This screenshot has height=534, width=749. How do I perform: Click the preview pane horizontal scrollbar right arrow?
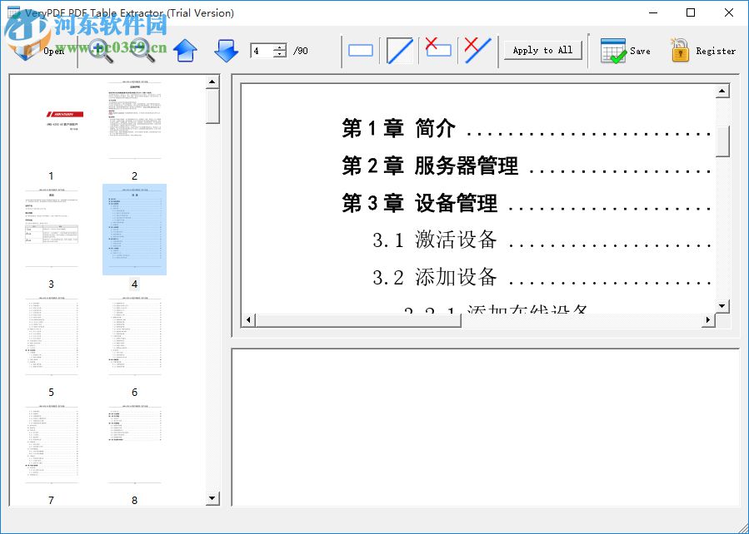coord(708,319)
